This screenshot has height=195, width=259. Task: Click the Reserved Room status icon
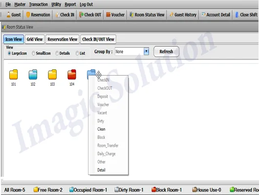coord(232,190)
